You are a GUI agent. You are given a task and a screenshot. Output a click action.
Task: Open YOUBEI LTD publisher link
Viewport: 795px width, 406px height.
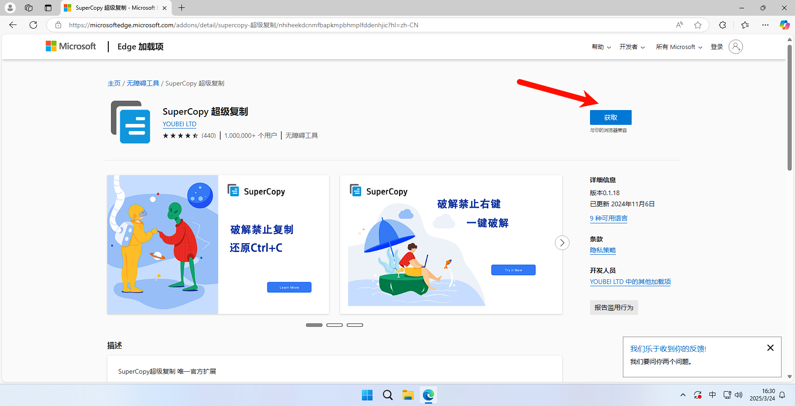tap(180, 124)
